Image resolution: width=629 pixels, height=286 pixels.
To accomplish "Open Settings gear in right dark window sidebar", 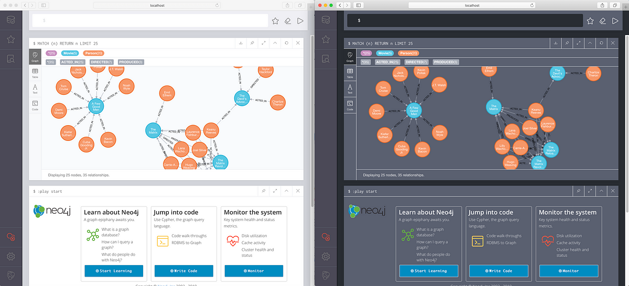I will point(326,257).
